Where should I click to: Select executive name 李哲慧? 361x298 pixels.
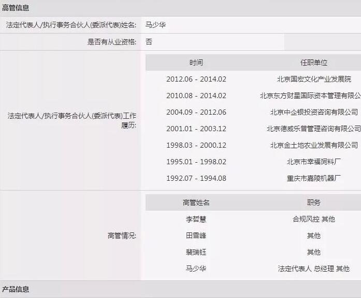196,219
